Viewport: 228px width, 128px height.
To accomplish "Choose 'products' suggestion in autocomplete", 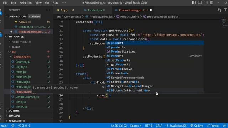I will coord(155,47).
